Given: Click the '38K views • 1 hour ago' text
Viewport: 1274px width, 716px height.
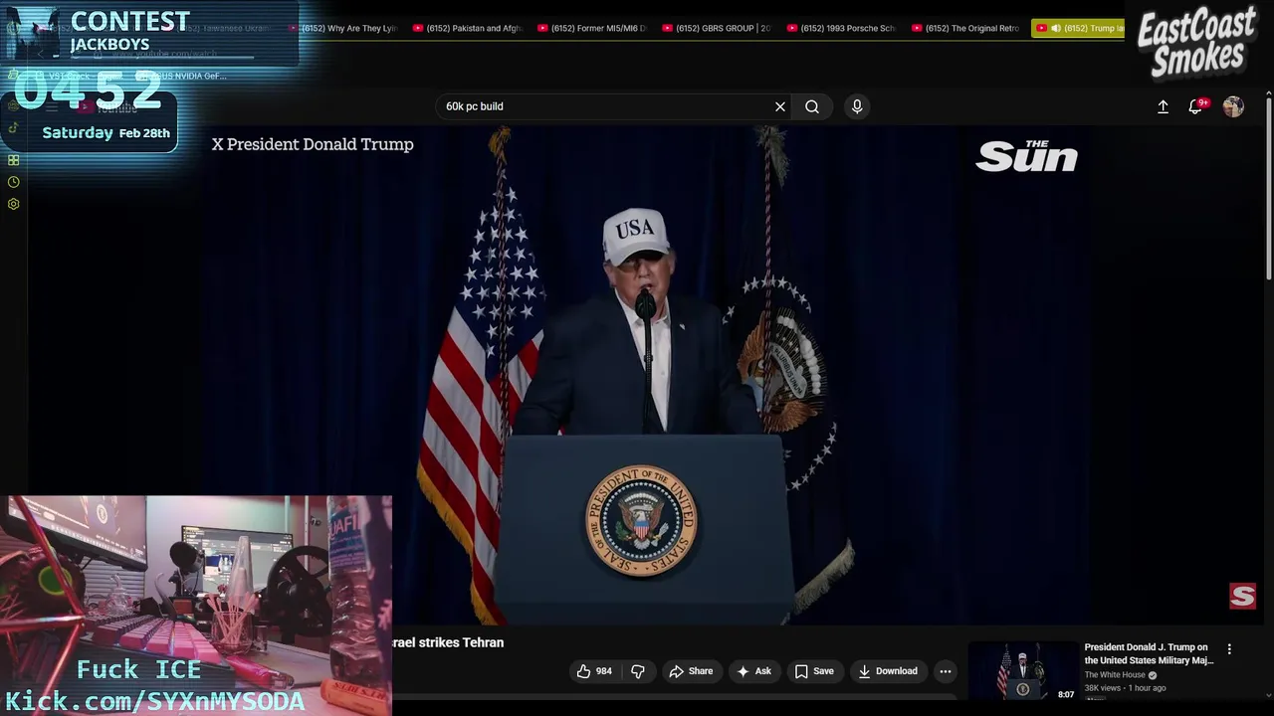Looking at the screenshot, I should coord(1125,688).
